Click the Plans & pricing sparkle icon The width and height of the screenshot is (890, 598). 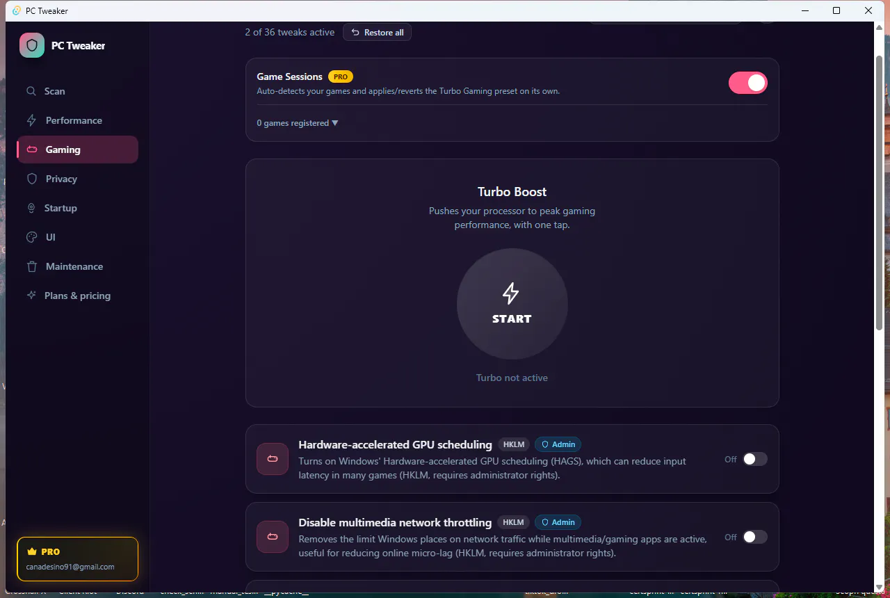coord(31,296)
